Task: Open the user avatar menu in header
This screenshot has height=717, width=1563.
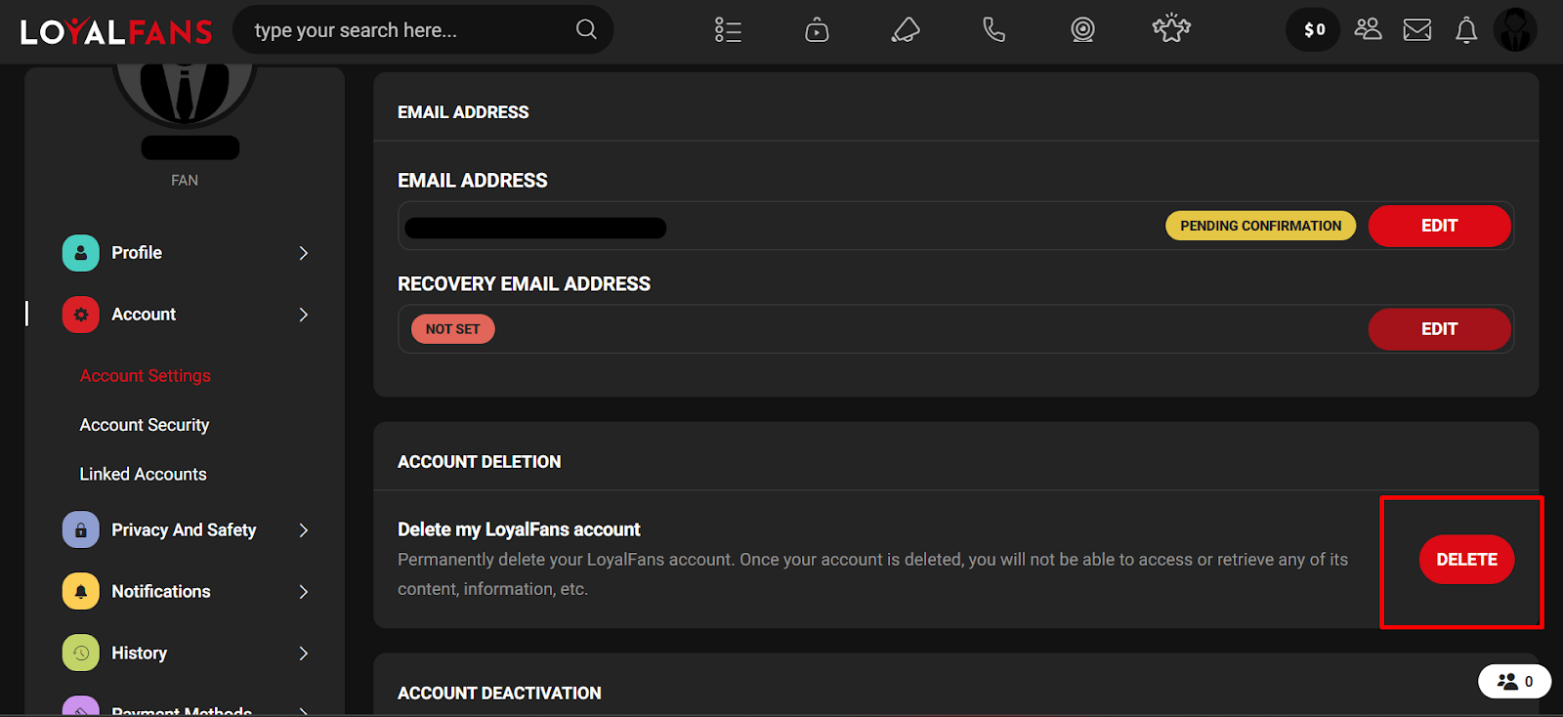Action: (1515, 30)
